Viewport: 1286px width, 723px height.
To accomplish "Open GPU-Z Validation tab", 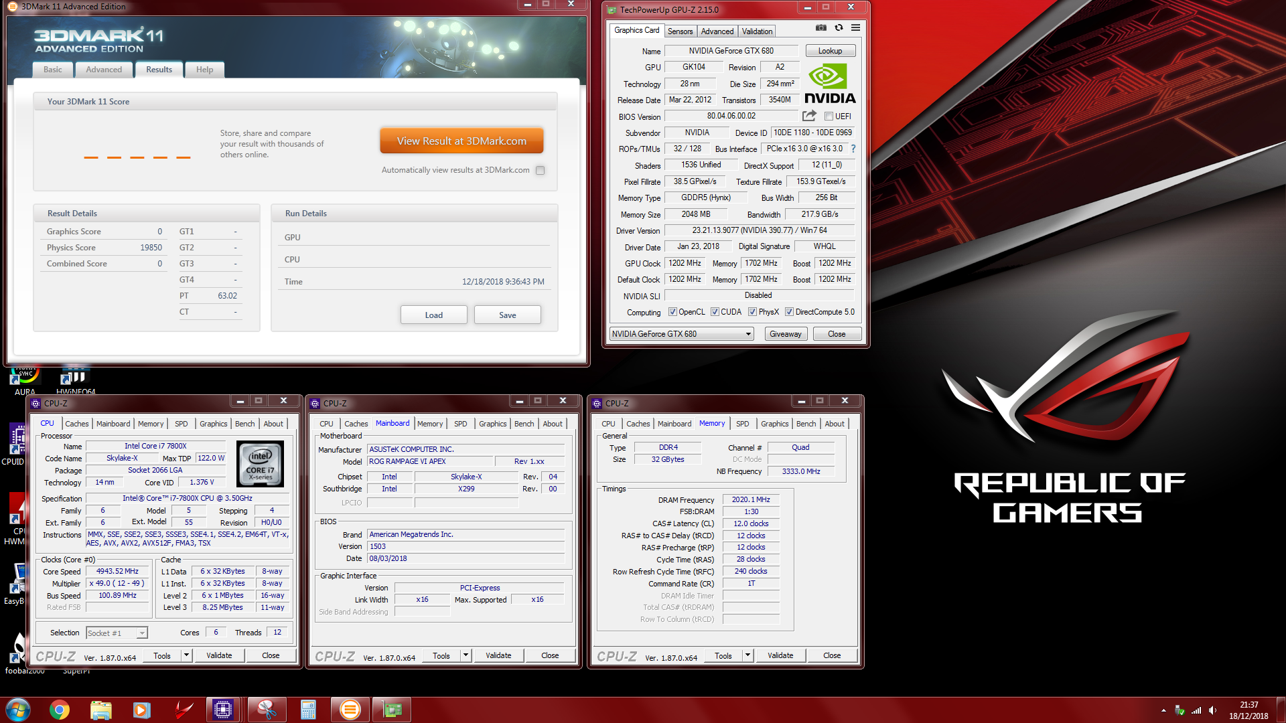I will coord(757,31).
